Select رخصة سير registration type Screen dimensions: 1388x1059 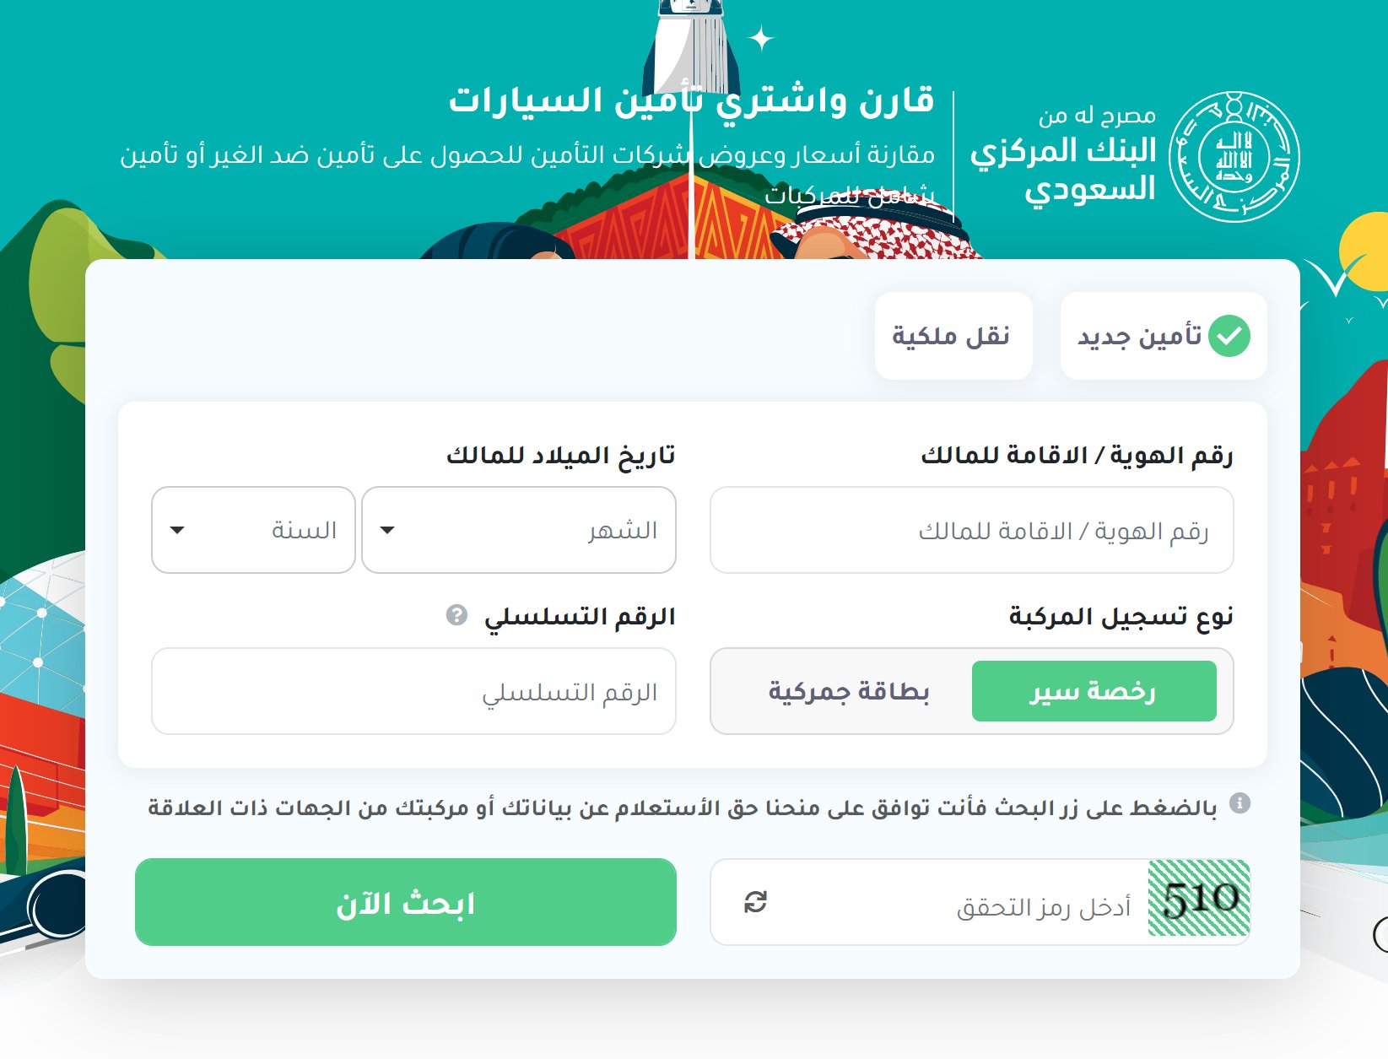tap(1094, 691)
